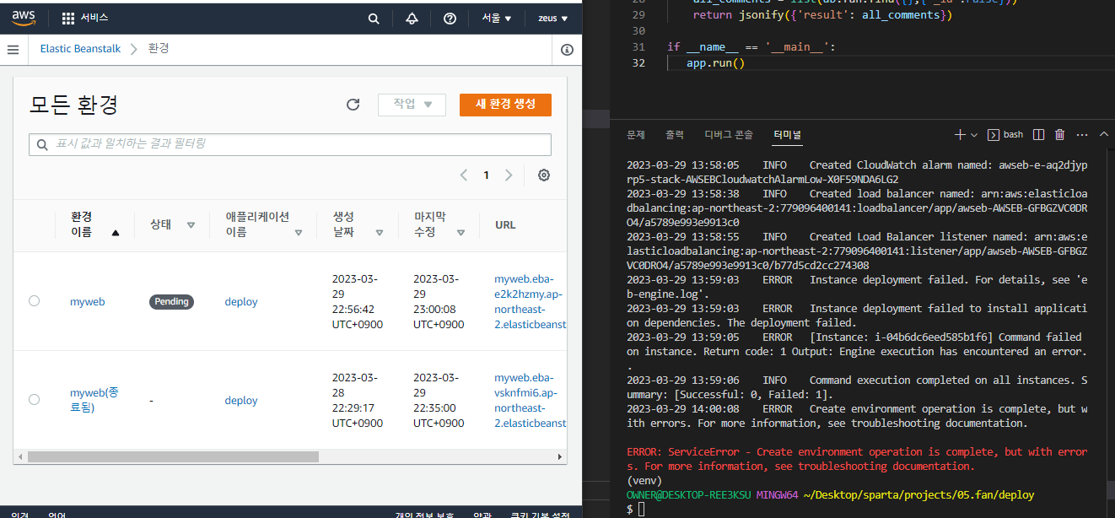Switch to the 터미널 tab
Viewport: 1115px width, 518px height.
(788, 135)
